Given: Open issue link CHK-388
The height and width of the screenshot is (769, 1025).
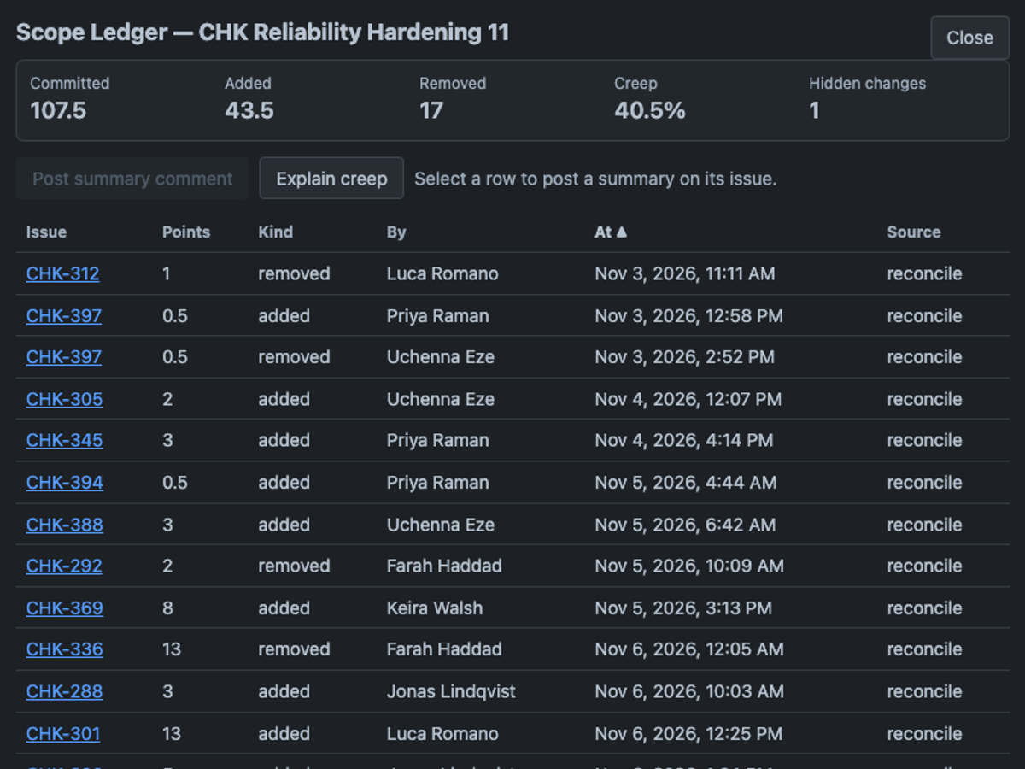Looking at the screenshot, I should 64,525.
